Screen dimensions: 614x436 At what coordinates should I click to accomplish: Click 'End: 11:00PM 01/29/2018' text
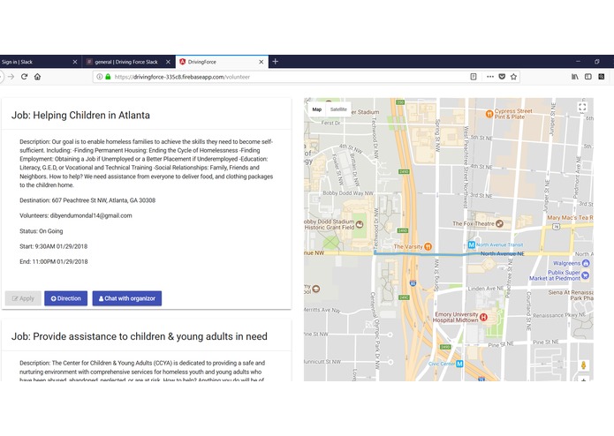[x=54, y=261]
